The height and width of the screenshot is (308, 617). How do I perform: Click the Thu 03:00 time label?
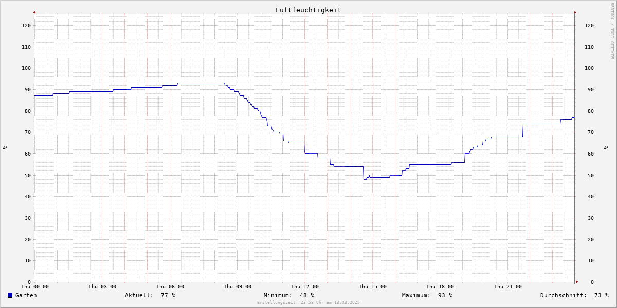tap(102, 287)
